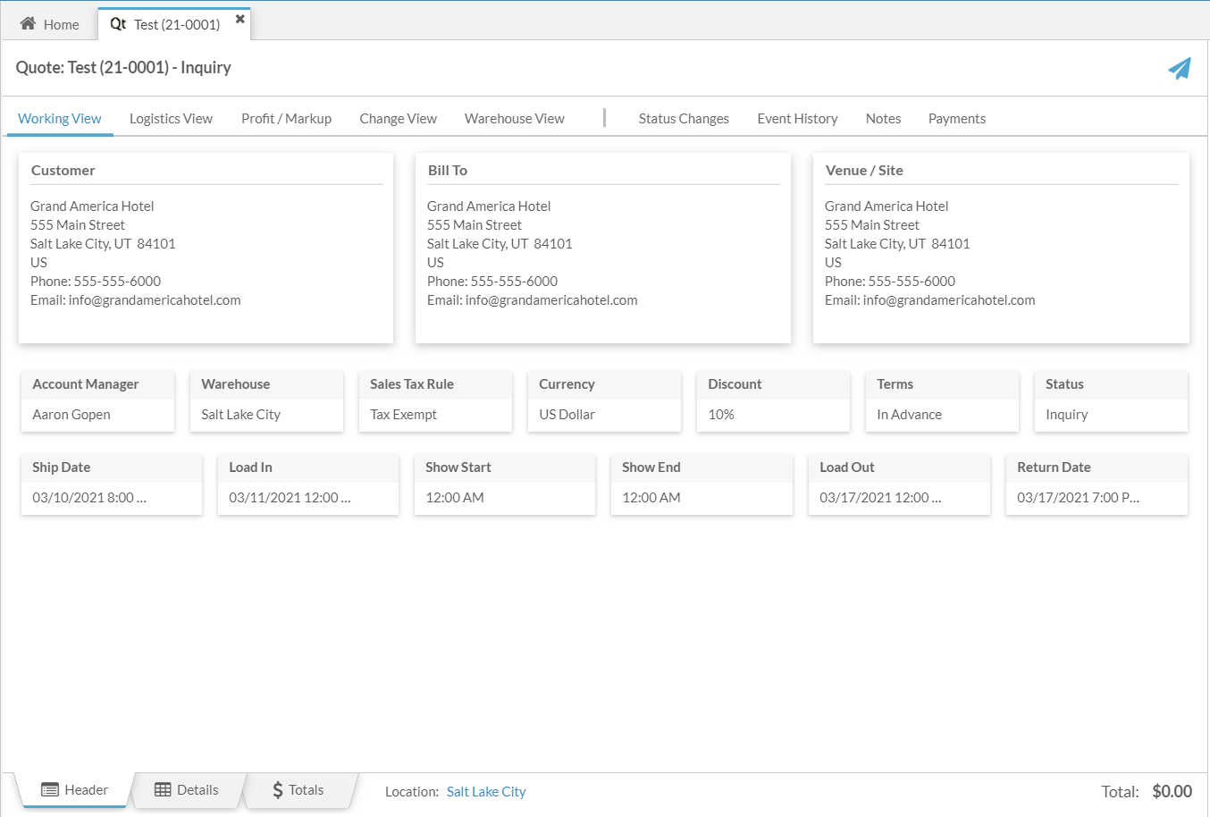
Task: Click the Bill To phone number text
Action: pyautogui.click(x=514, y=282)
